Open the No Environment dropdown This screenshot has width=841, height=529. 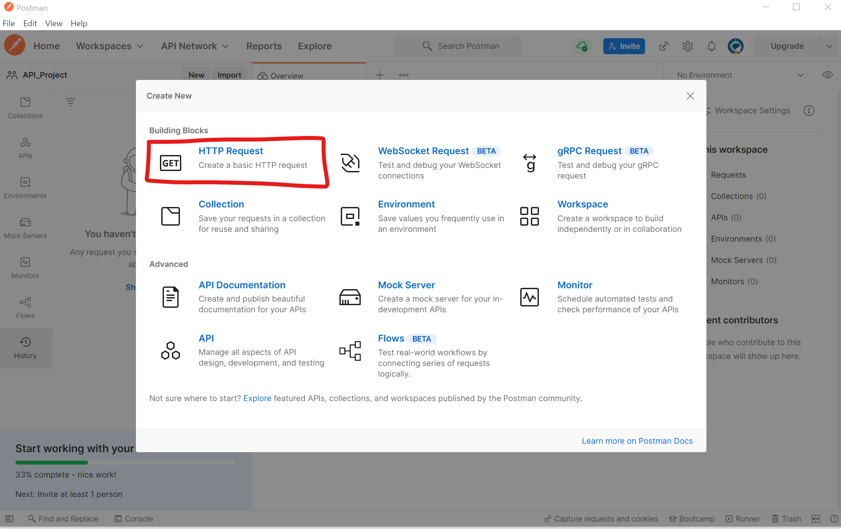[740, 75]
